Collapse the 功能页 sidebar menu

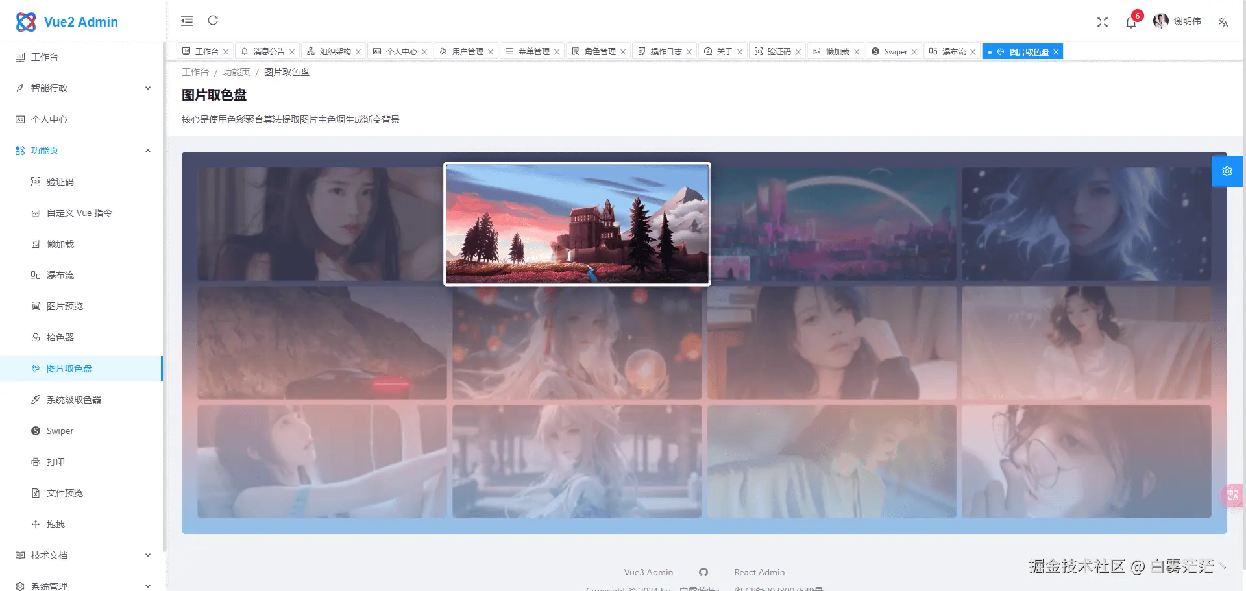[x=81, y=151]
